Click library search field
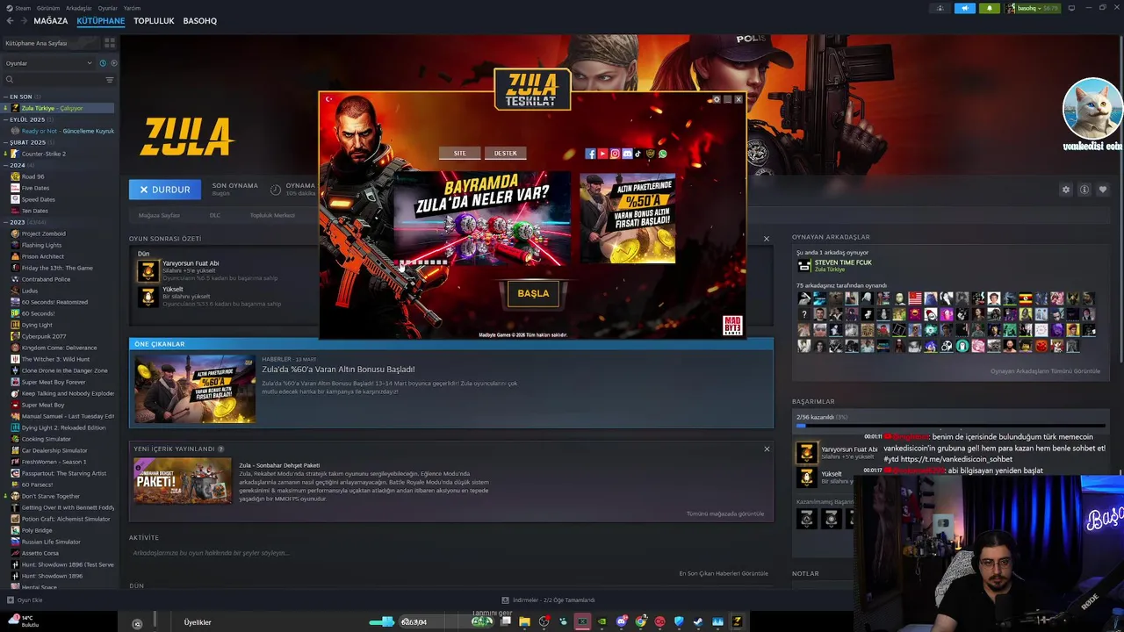1124x632 pixels. coord(53,80)
